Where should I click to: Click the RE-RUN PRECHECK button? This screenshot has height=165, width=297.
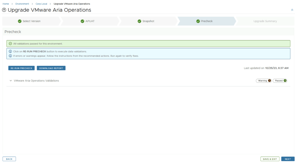21,68
